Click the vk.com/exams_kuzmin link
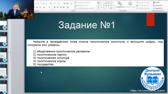 coord(148,91)
